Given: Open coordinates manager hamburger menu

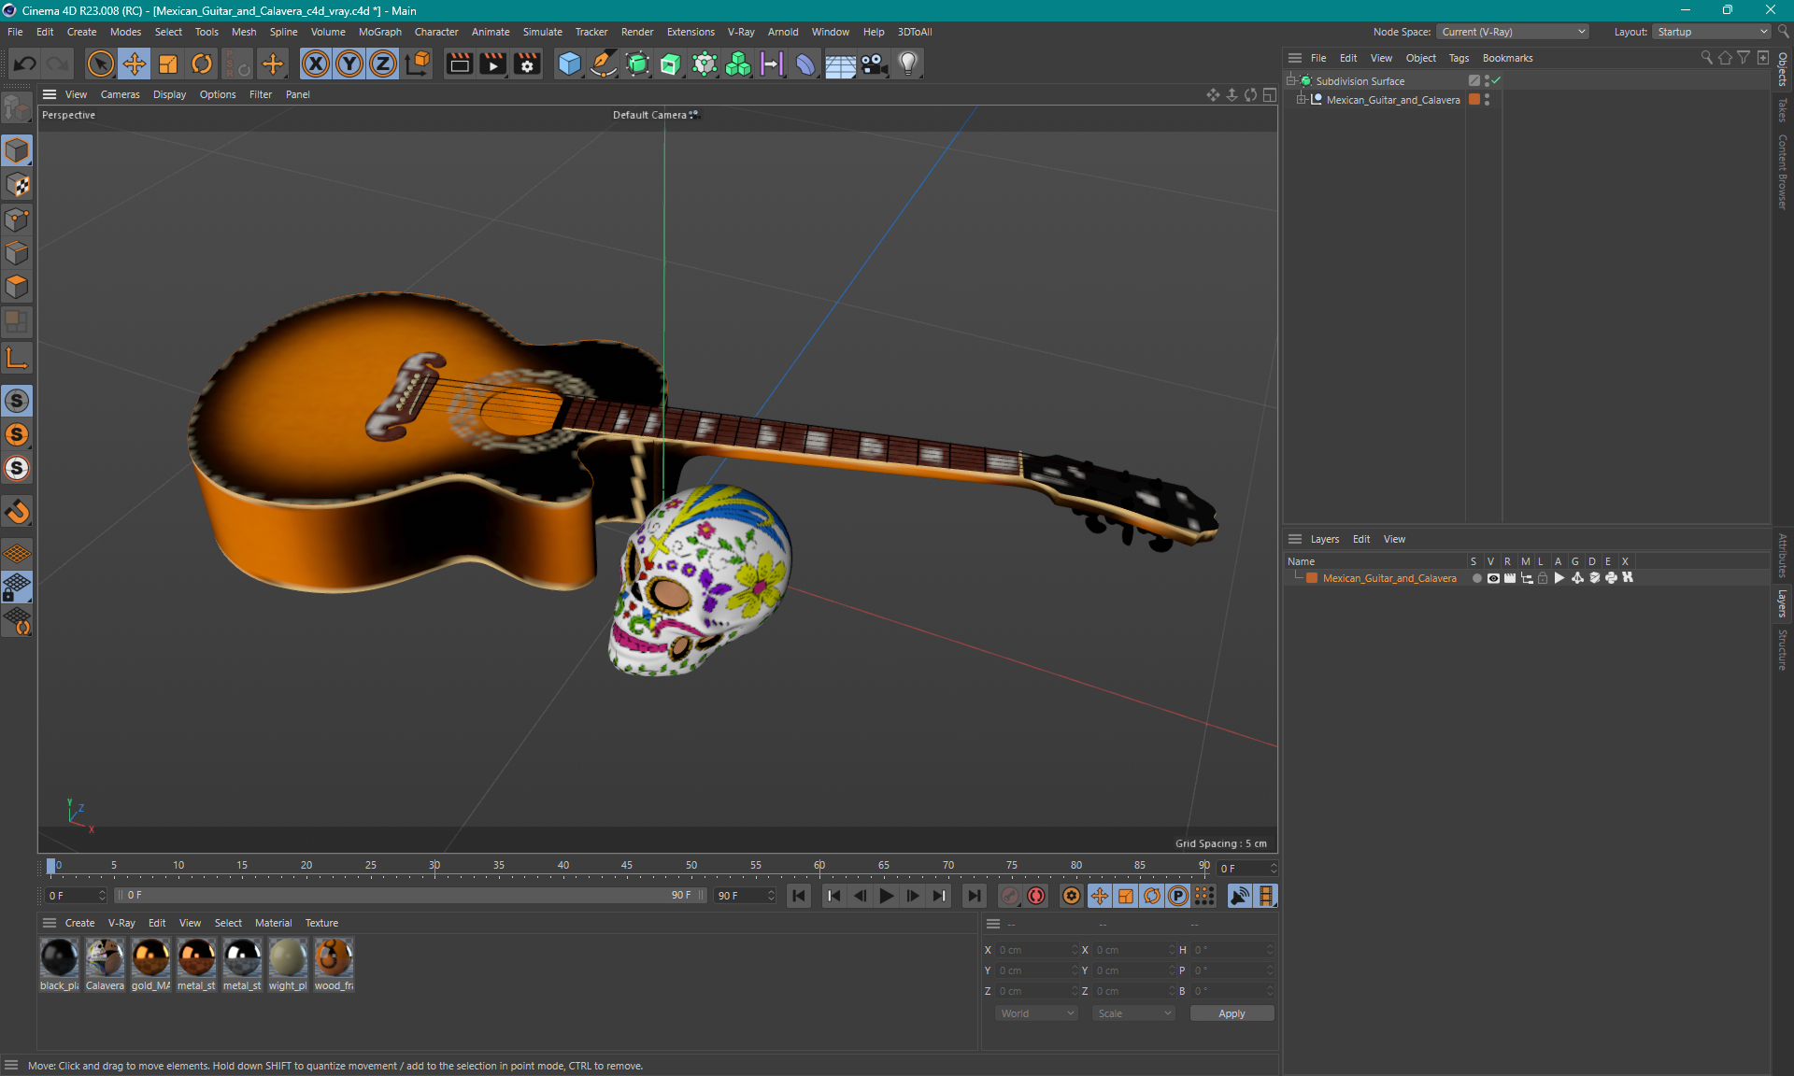Looking at the screenshot, I should [993, 924].
